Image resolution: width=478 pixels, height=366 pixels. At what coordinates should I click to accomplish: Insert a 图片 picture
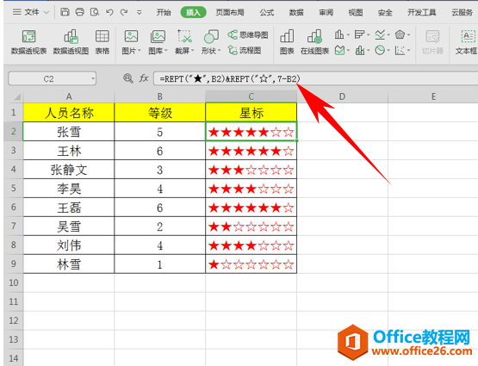click(x=131, y=42)
